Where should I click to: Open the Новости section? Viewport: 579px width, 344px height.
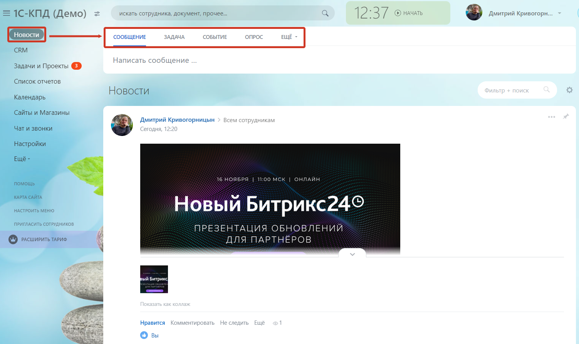(27, 35)
